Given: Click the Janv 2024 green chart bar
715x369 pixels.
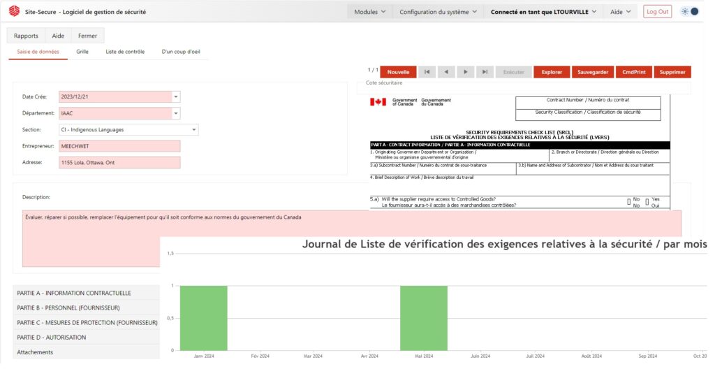Looking at the screenshot, I should coord(203,318).
